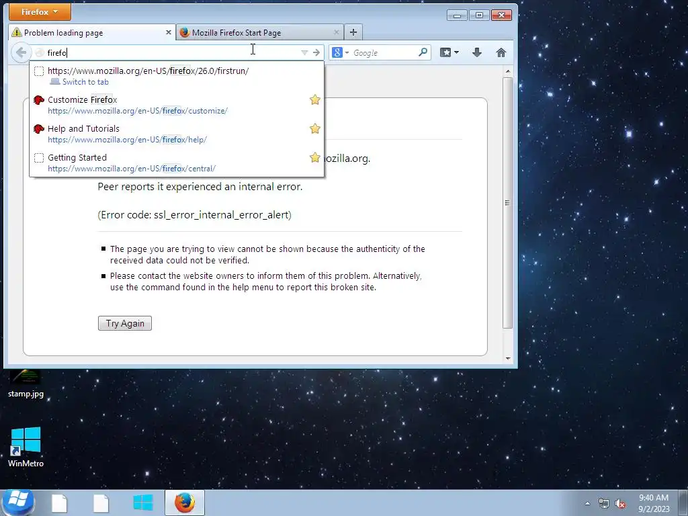
Task: Click the Customize Firefox favicon
Action: point(39,100)
